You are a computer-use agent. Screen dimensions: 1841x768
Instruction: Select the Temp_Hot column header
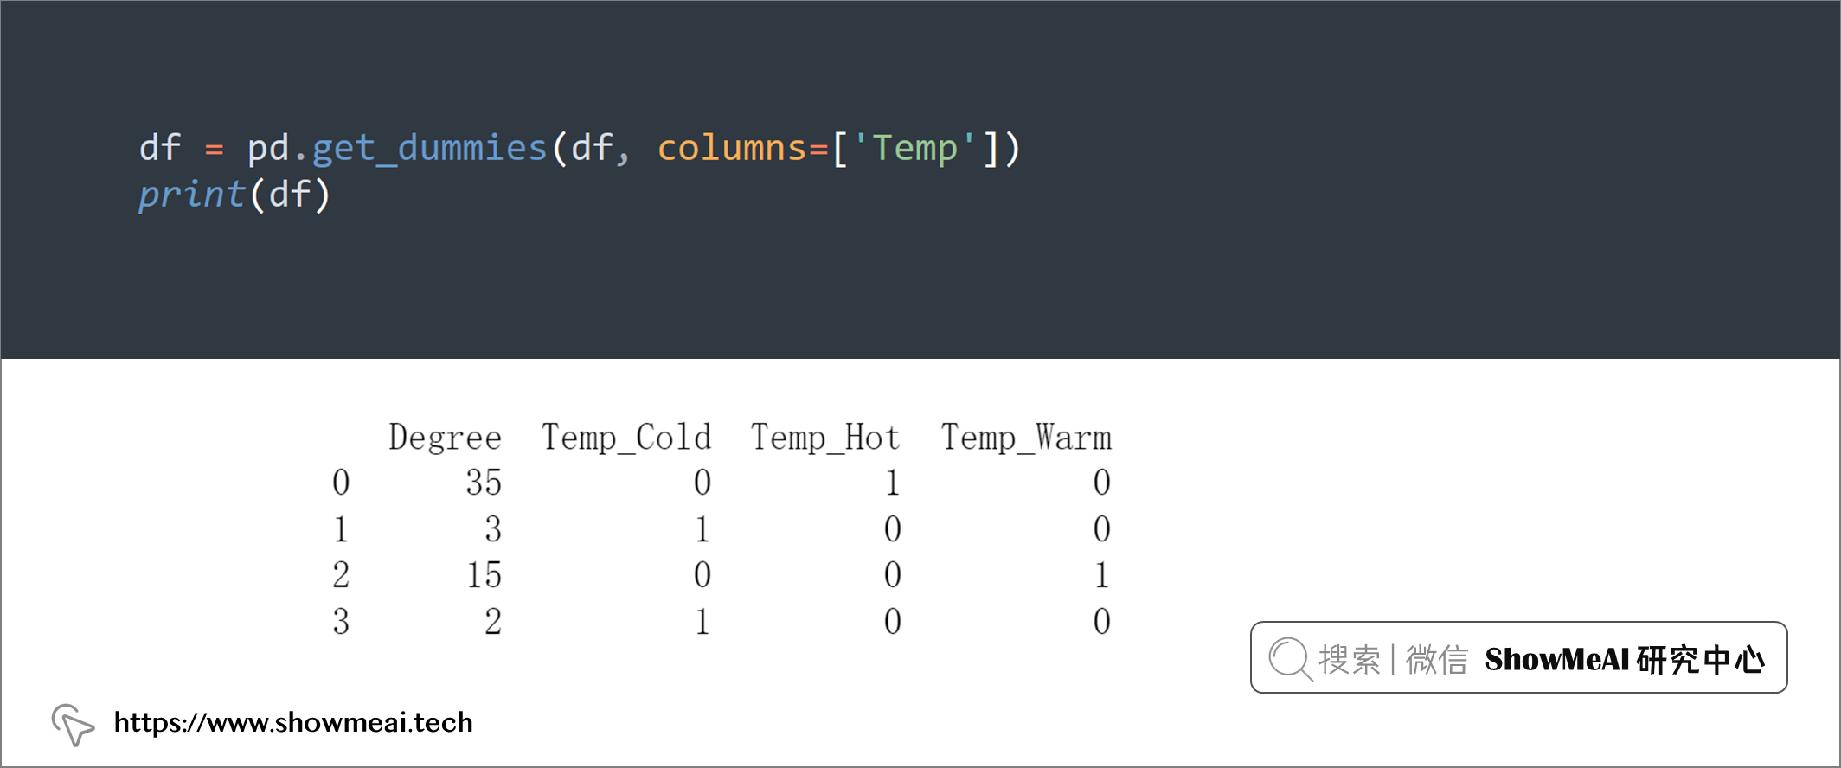point(825,438)
